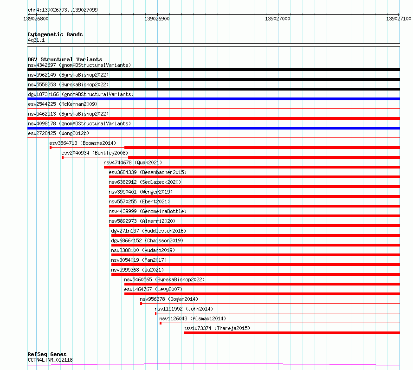Click the blue bar under nsv4098178

point(213,128)
